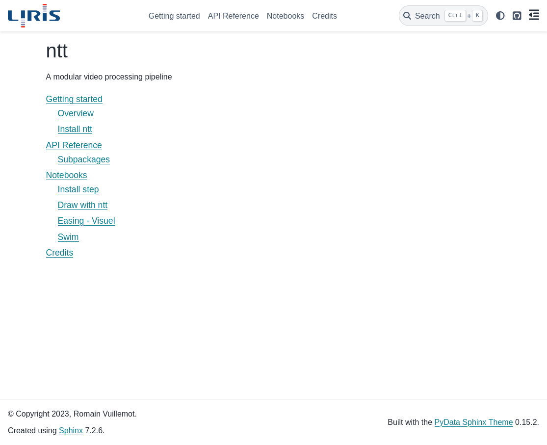The image size is (547, 445).
Task: Open the GitHub repository icon link
Action: (517, 16)
